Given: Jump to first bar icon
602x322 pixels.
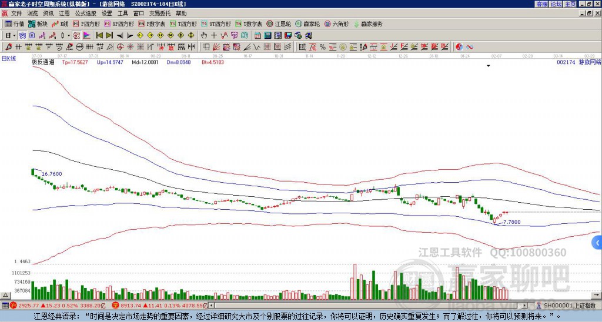Looking at the screenshot, I should point(99,36).
